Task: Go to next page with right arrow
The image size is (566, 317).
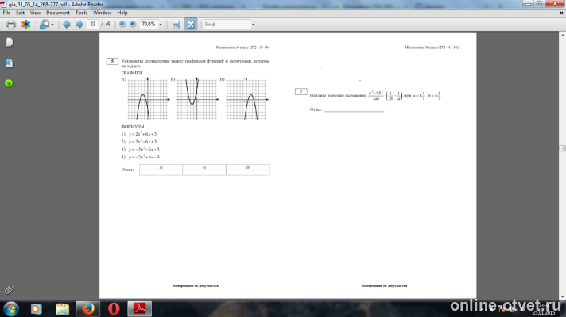Action: click(x=79, y=25)
